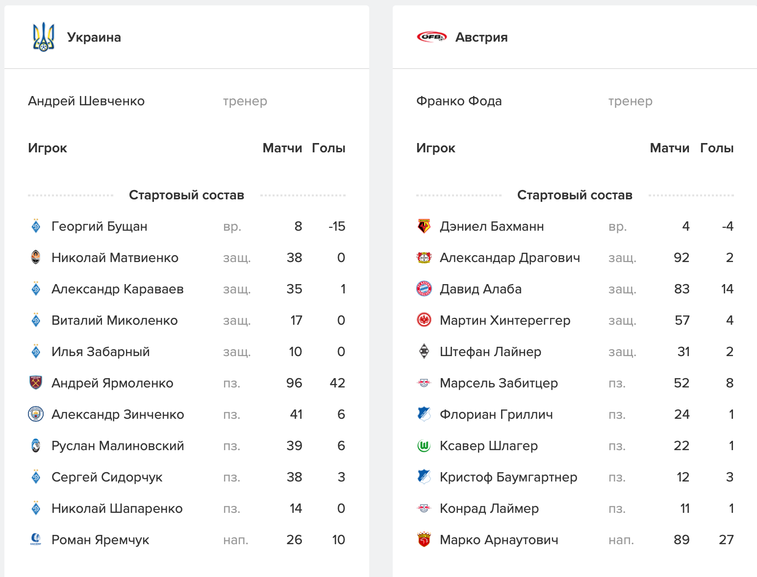Screen dimensions: 757x577
Task: Open player Марко Арнаутович's page
Action: 499,540
